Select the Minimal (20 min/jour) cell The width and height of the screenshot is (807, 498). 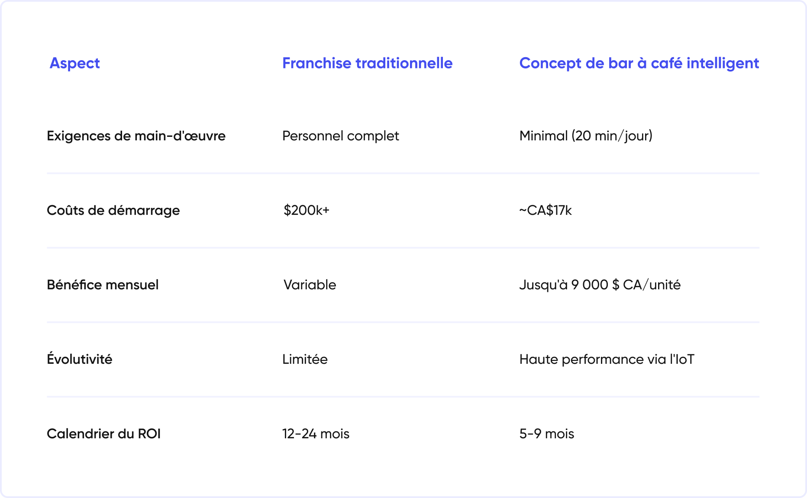[586, 136]
